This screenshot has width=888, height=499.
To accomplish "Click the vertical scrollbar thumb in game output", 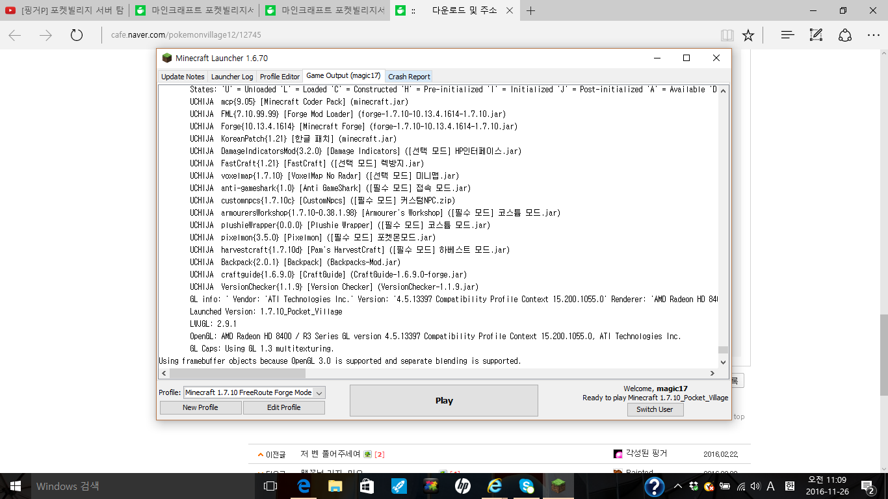I will (723, 349).
